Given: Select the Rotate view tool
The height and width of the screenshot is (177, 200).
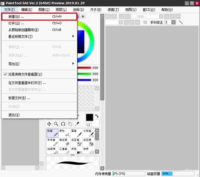Looking at the screenshot, I should pyautogui.click(x=63, y=124).
